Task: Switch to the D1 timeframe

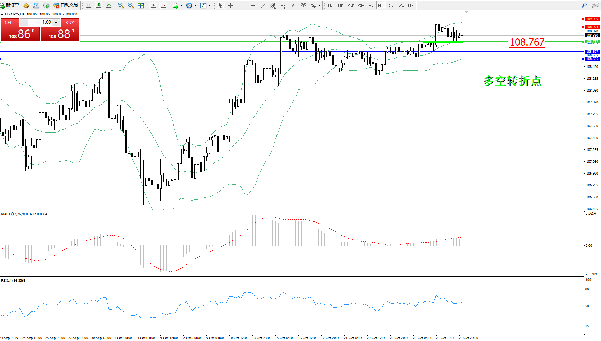Action: tap(391, 5)
